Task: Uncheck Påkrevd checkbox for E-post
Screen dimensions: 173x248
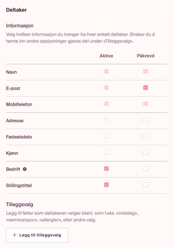Action: 146,88
